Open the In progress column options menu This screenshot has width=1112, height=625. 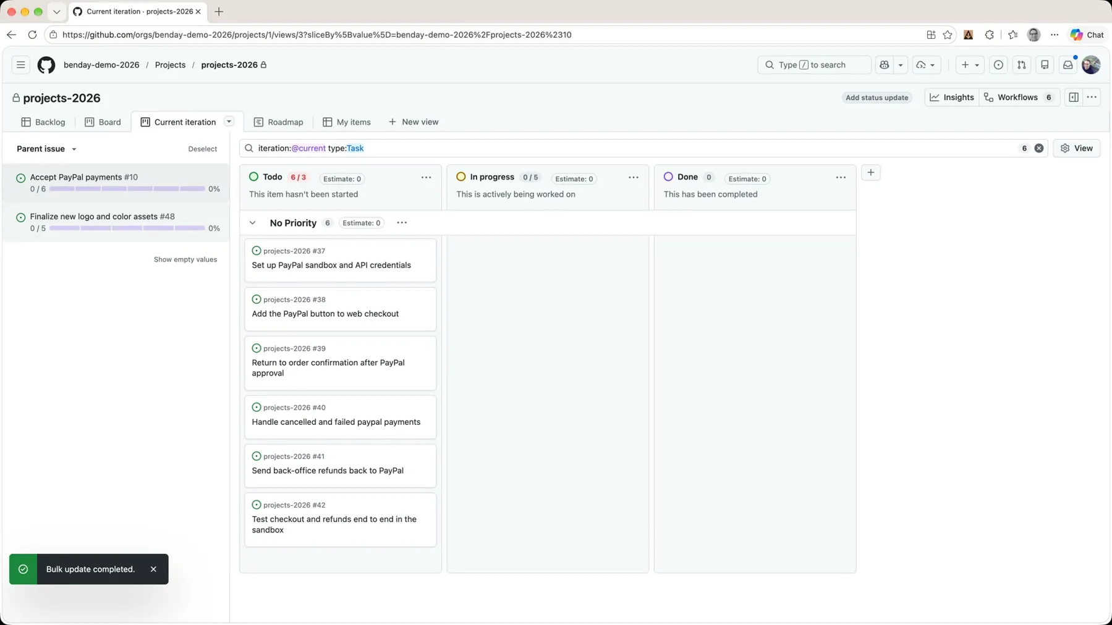[x=634, y=177]
